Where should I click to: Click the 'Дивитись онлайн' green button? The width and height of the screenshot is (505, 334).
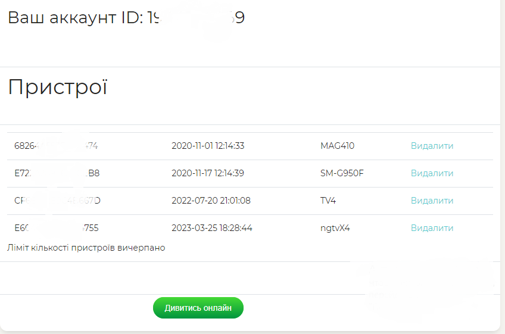tap(198, 308)
